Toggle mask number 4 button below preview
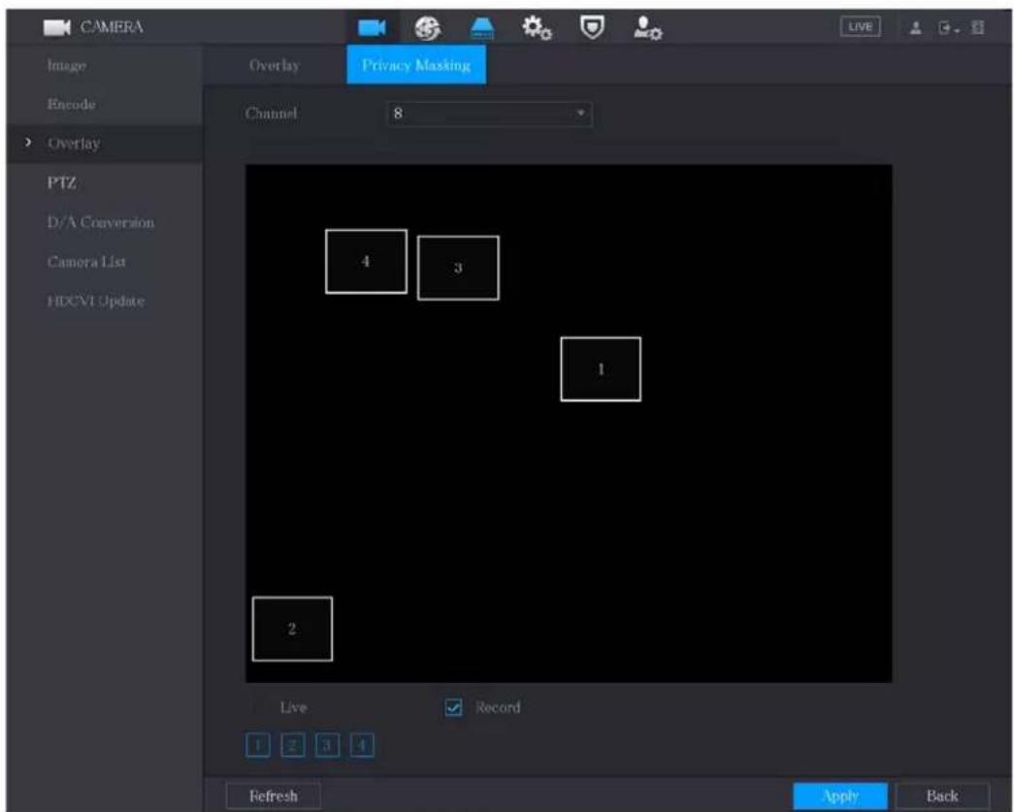 tap(362, 745)
